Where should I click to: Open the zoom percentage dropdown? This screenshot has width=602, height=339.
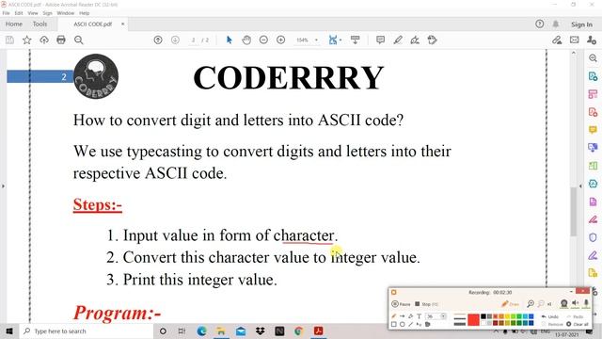[x=316, y=40]
